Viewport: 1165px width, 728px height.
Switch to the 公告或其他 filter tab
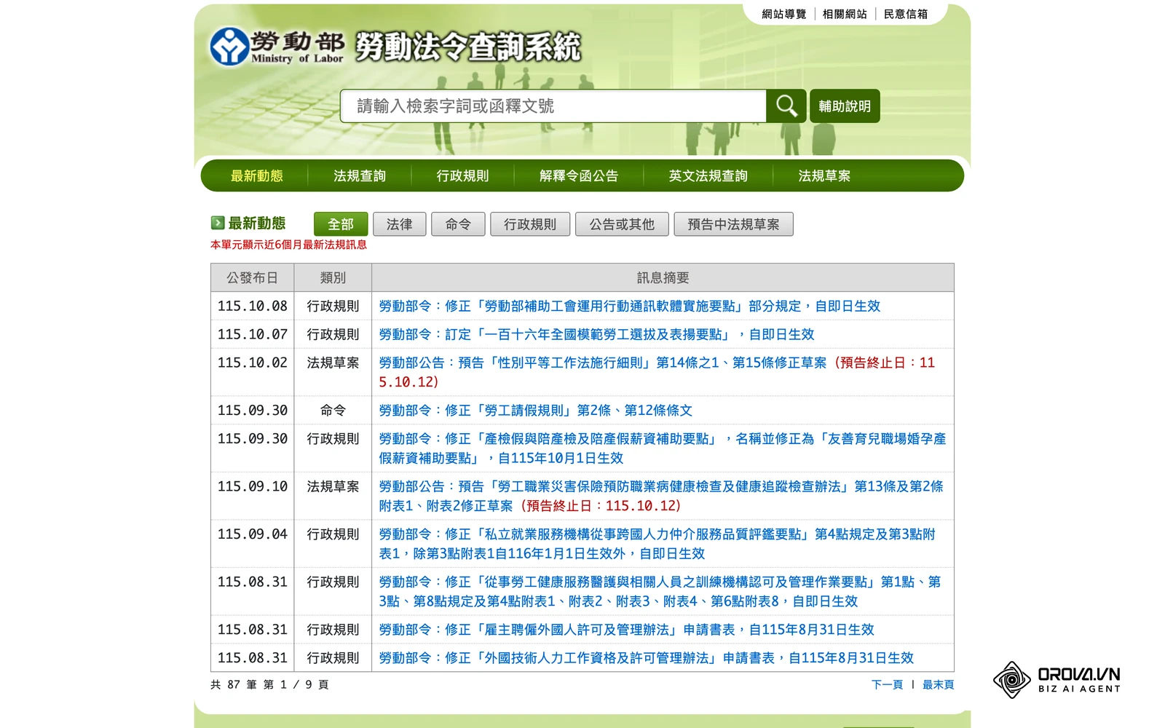(x=622, y=224)
